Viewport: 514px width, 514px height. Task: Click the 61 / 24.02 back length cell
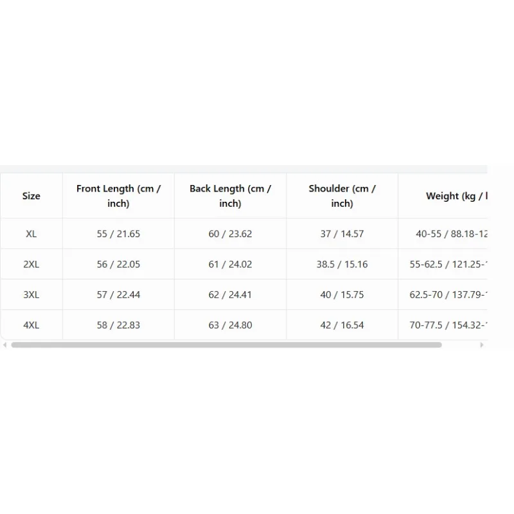(230, 264)
